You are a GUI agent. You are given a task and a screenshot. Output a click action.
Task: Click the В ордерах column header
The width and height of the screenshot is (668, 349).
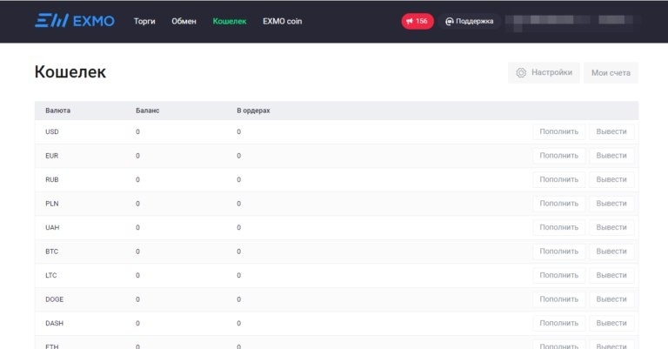coord(253,111)
